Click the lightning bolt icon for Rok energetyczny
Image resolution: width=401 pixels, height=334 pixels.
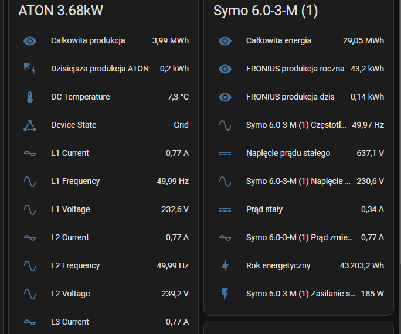[x=225, y=266]
